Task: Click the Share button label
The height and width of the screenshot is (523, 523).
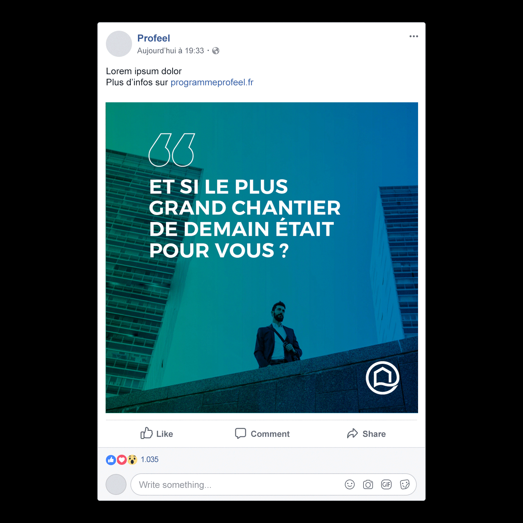Action: click(x=374, y=434)
